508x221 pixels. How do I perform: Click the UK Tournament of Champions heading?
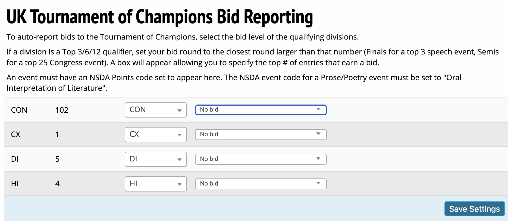tap(159, 17)
